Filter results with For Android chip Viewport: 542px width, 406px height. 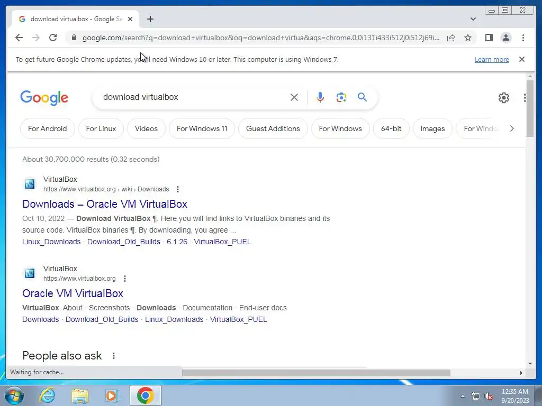[47, 128]
